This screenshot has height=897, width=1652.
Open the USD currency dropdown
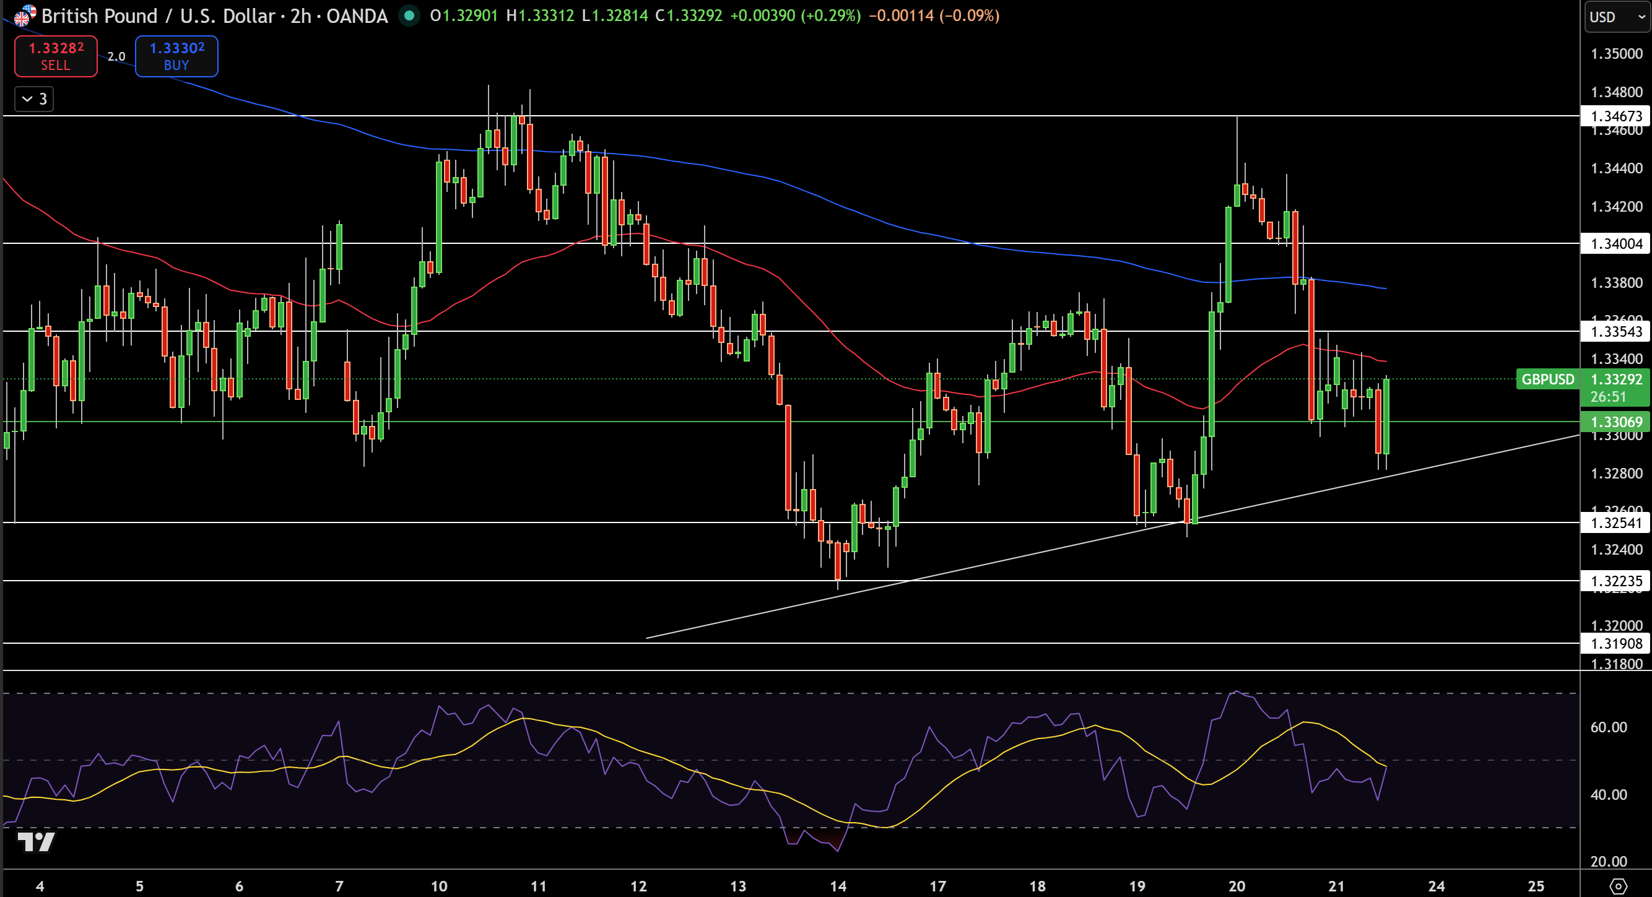pyautogui.click(x=1617, y=17)
